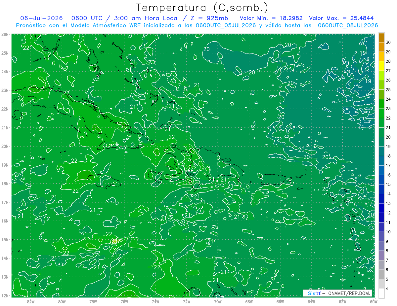Click the longitude label "74W"
Viewport: 397px width, 306px height.
(155, 301)
